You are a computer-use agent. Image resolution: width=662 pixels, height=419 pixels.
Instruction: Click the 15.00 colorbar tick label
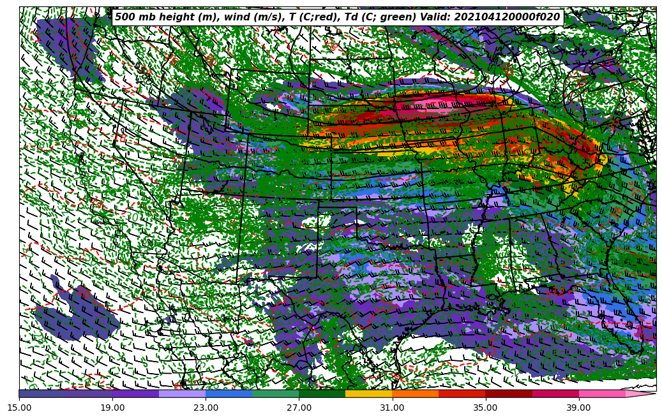19,408
